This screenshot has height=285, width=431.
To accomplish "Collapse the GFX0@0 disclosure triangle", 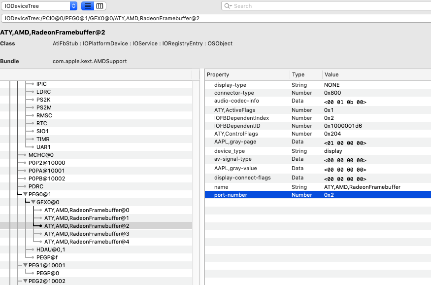I will click(x=33, y=202).
